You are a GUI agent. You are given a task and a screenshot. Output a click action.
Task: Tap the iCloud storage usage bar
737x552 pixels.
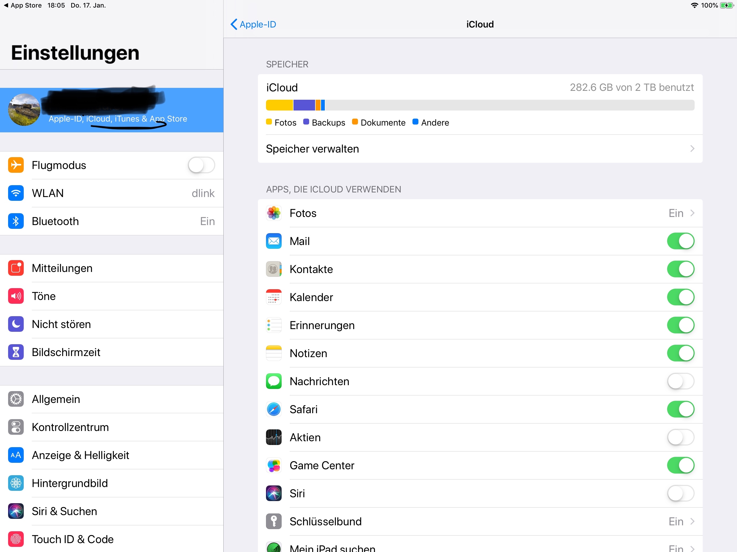[480, 105]
